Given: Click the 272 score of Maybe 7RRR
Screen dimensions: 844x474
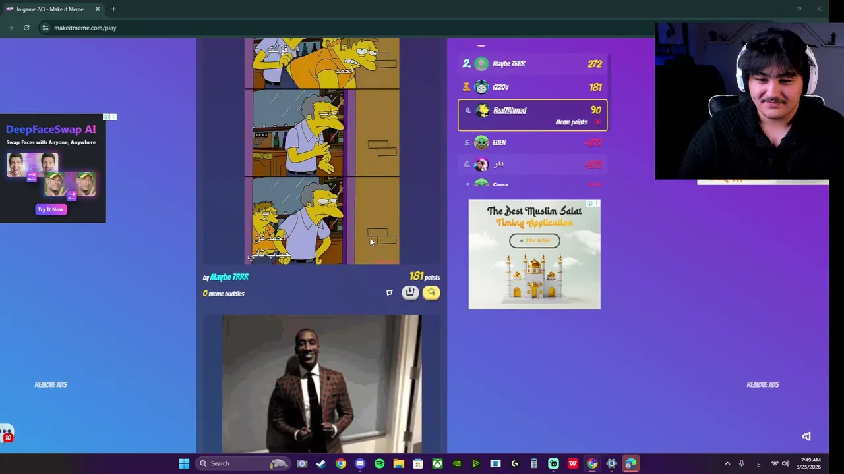Looking at the screenshot, I should (595, 64).
